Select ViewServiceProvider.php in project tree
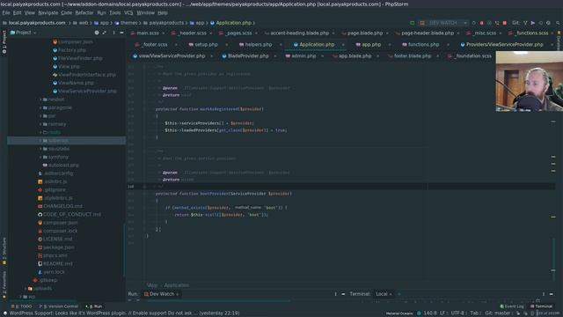The width and height of the screenshot is (563, 317). click(x=87, y=91)
